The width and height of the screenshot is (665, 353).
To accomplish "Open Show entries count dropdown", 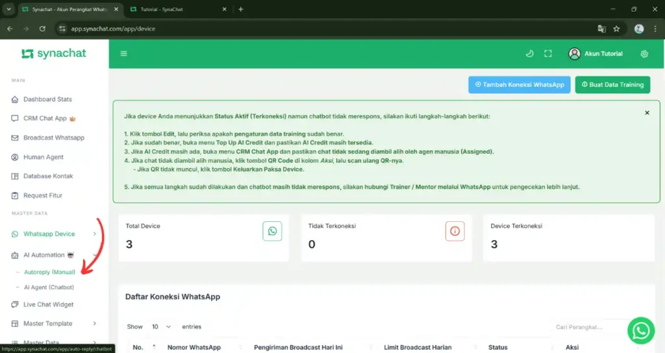I will 161,327.
